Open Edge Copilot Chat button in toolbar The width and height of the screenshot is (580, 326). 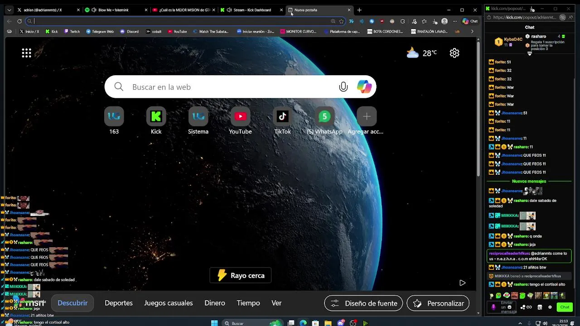470,21
